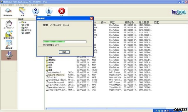Open the 資訊(I) Info menu

26,5
